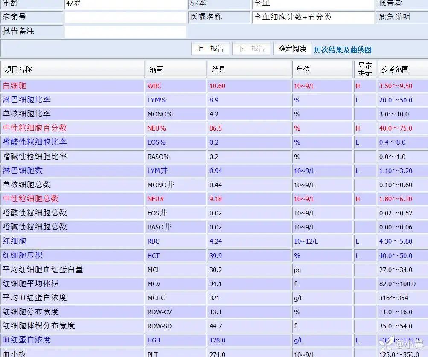This screenshot has height=357, width=428.
Task: Select the 平均红细胞血红蛋白量 row name
Action: click(43, 270)
